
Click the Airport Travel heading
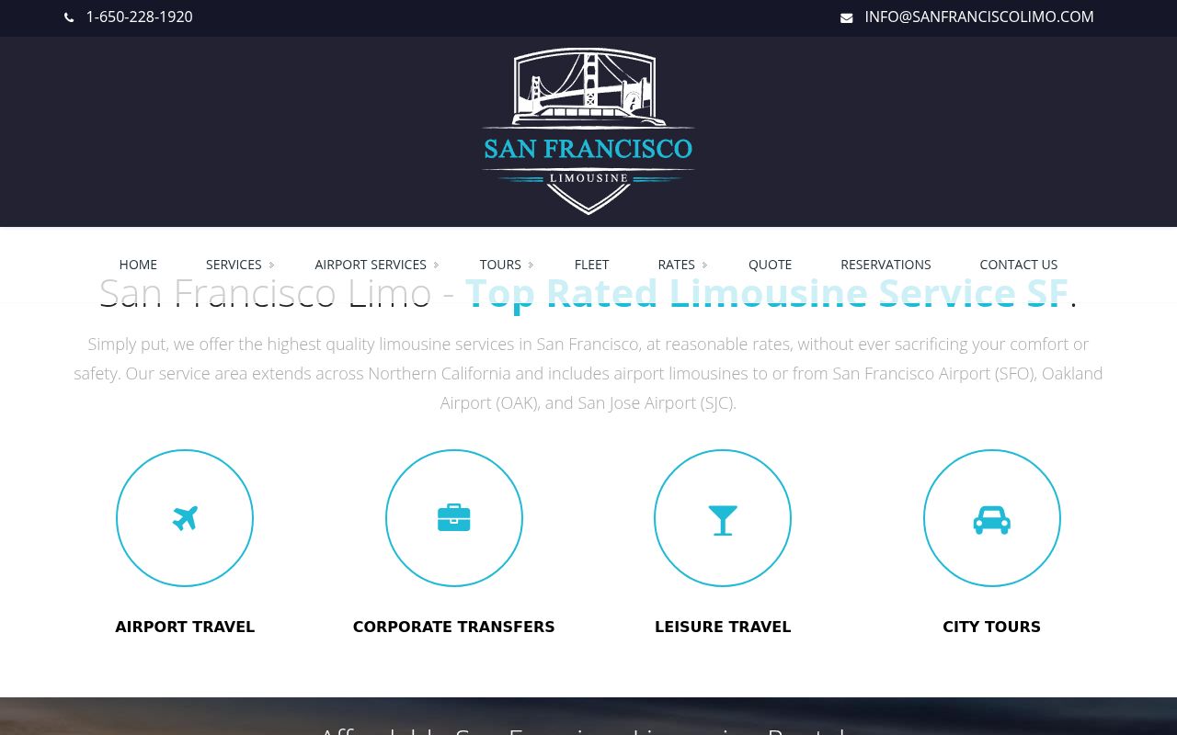185,627
